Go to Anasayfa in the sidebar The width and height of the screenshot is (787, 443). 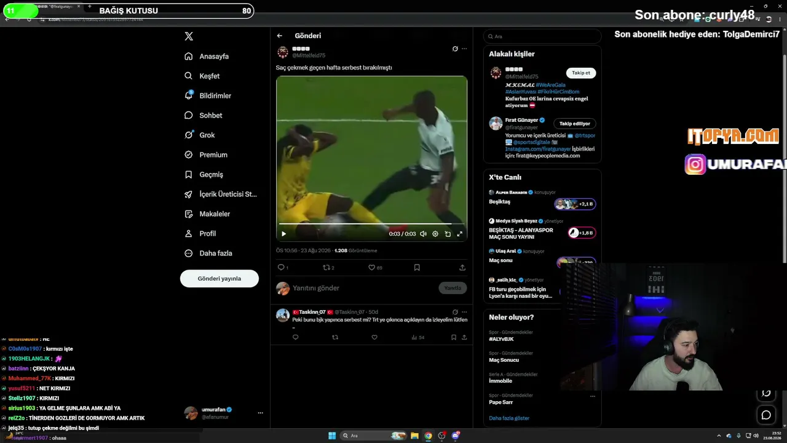(x=207, y=56)
